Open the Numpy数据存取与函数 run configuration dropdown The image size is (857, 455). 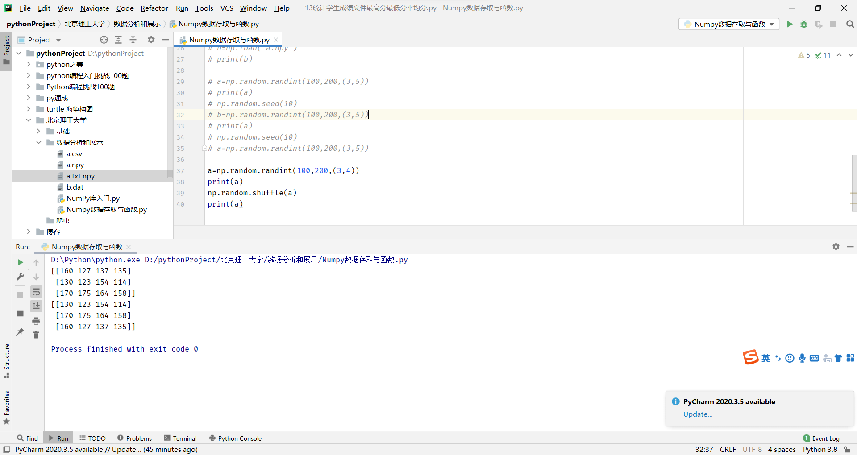point(728,24)
